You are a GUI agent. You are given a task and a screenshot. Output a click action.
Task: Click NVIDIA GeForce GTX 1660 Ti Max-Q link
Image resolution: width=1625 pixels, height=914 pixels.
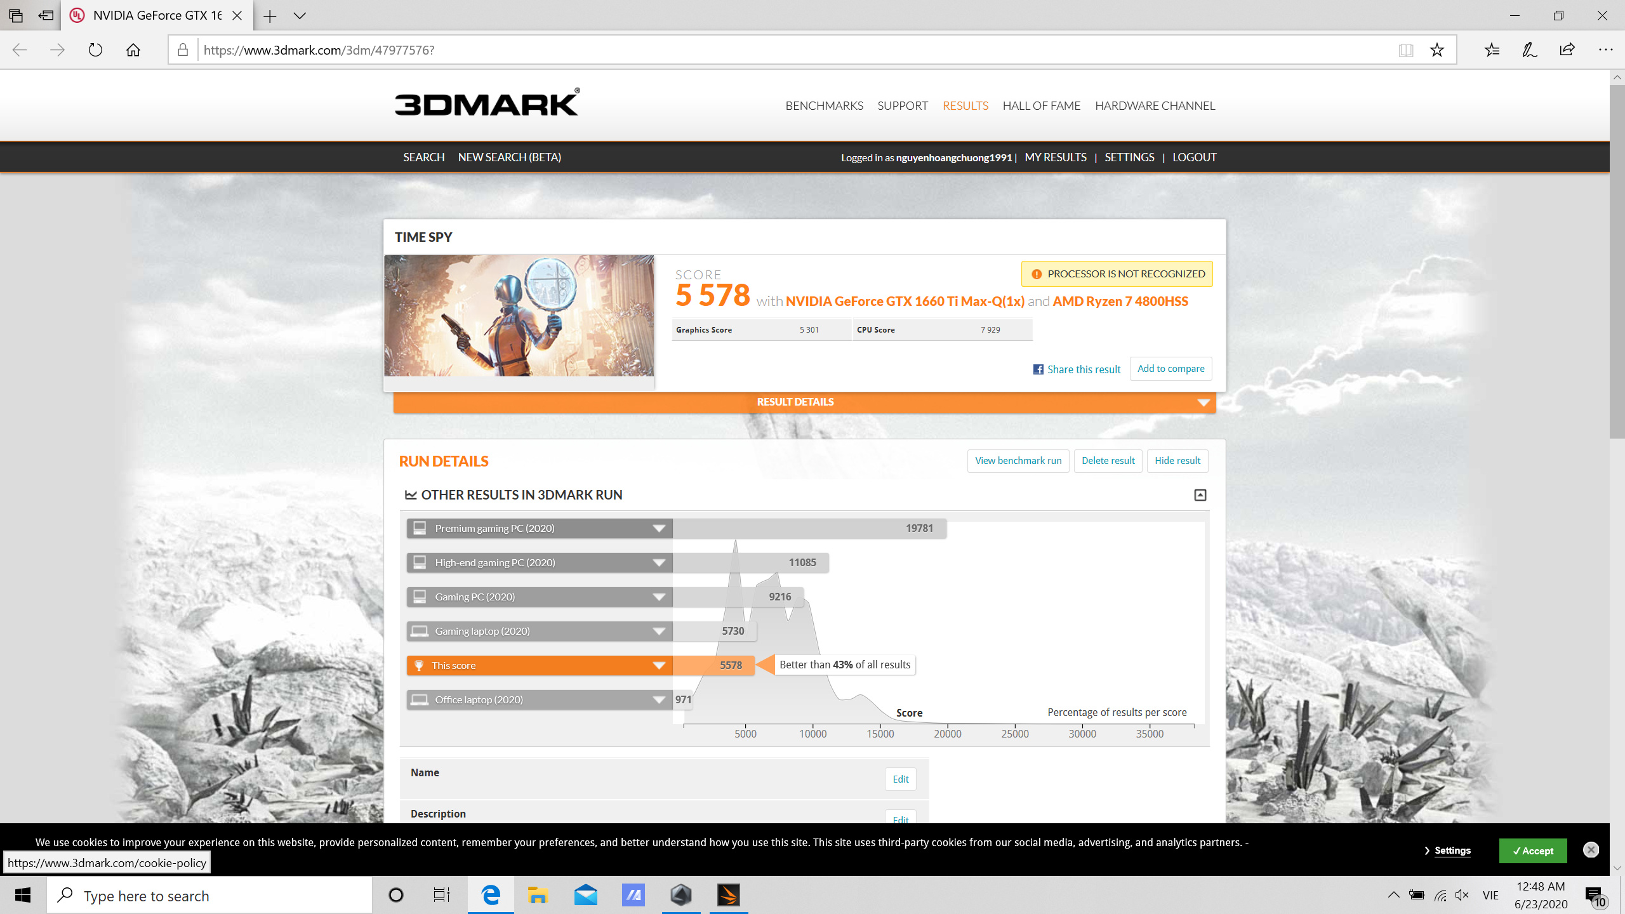(905, 301)
